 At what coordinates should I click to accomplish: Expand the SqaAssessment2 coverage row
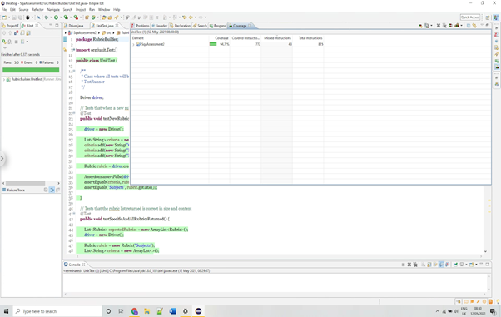pos(133,44)
